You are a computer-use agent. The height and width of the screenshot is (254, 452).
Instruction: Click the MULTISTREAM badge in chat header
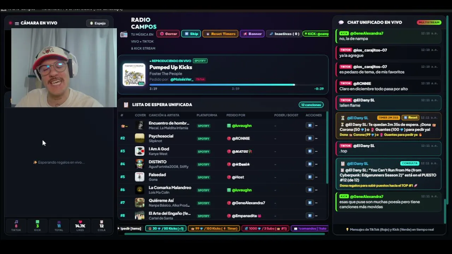[x=429, y=22]
